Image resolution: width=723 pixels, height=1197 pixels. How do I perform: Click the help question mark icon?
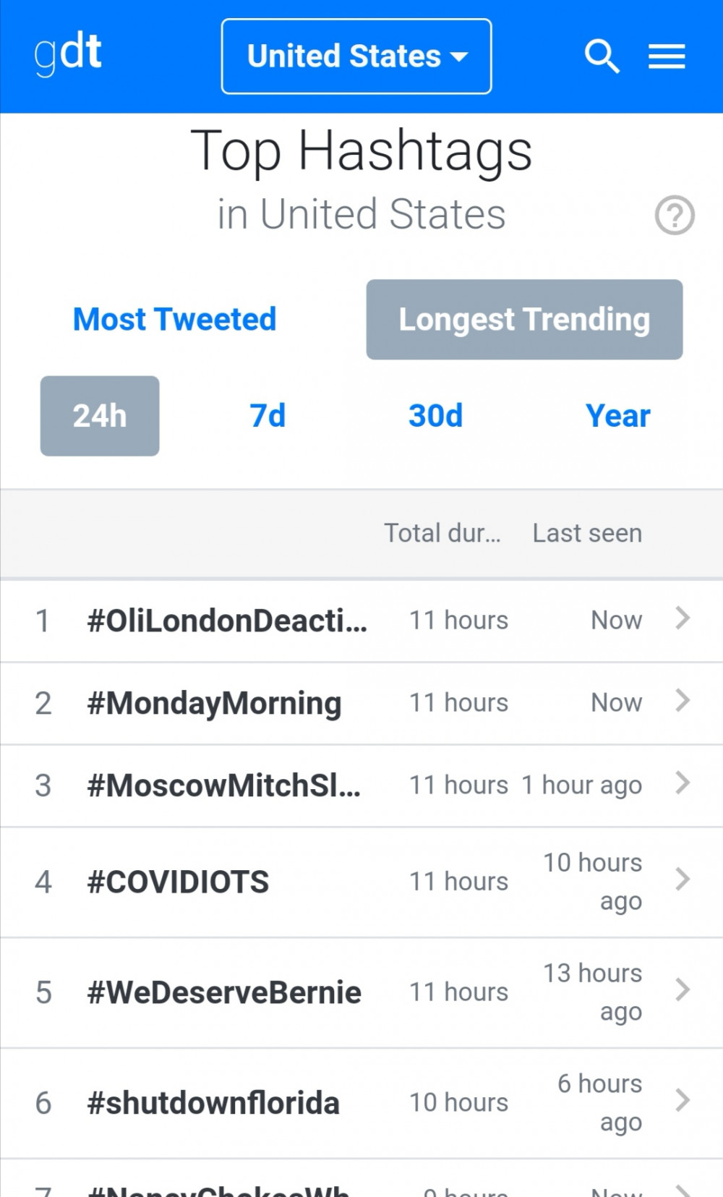pyautogui.click(x=675, y=216)
